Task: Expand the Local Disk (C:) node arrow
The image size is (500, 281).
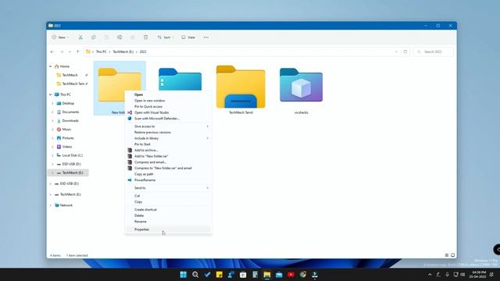Action: click(x=52, y=155)
